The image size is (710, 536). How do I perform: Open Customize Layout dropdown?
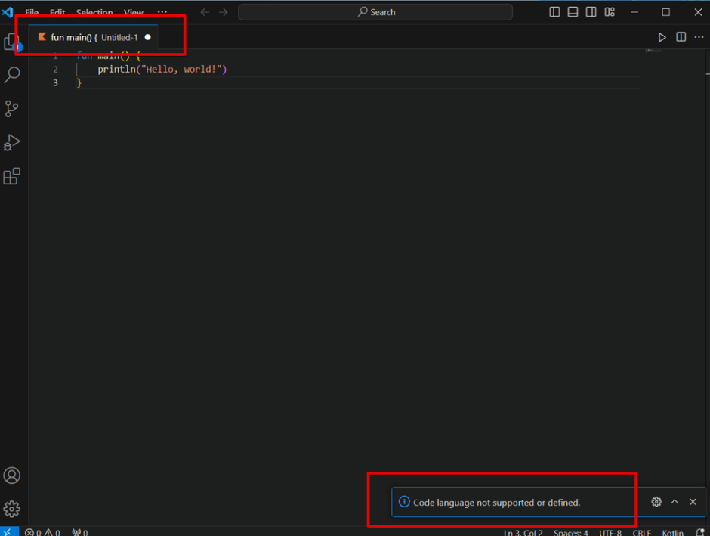(609, 11)
